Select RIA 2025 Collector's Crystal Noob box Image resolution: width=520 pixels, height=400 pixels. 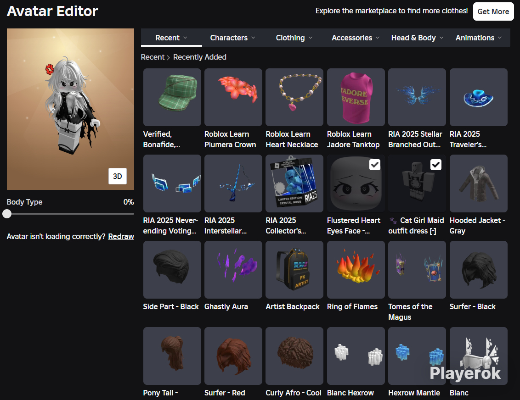click(x=294, y=183)
